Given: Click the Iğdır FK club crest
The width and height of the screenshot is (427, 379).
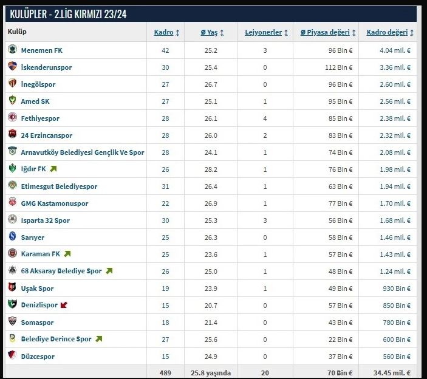Looking at the screenshot, I should pyautogui.click(x=12, y=168).
